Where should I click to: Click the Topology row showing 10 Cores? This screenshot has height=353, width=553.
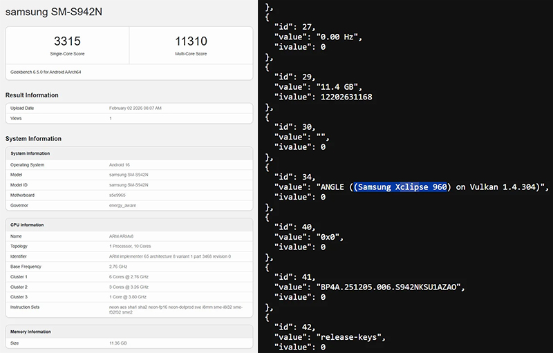click(133, 247)
